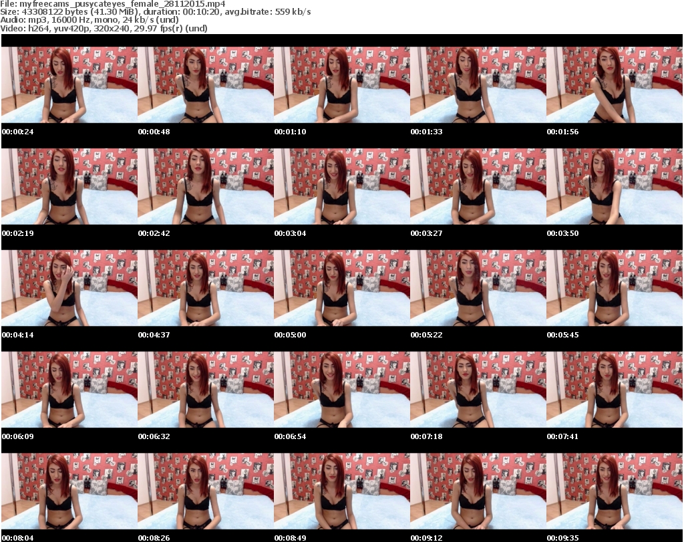Open the thumbnail above timestamp 00:00:48
This screenshot has height=542, width=684.
[206, 85]
